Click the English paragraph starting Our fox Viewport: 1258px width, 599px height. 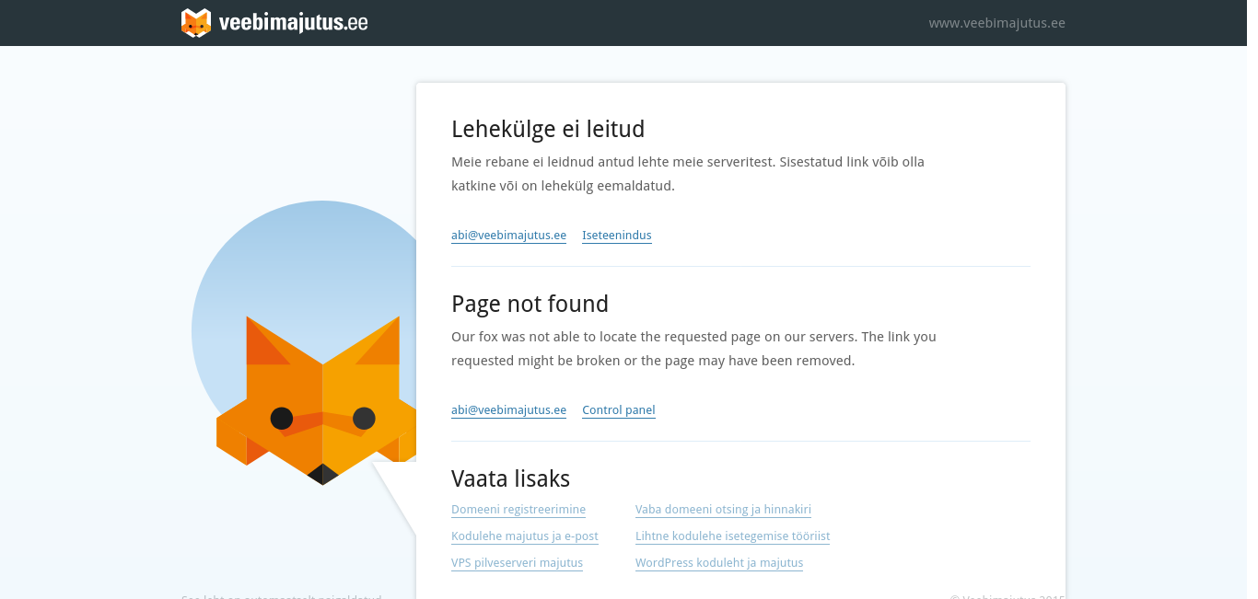point(693,349)
